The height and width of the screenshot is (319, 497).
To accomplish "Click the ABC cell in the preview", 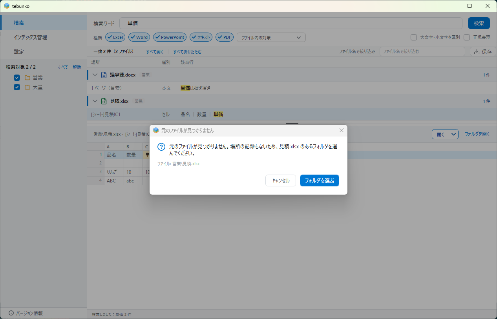I will 114,181.
